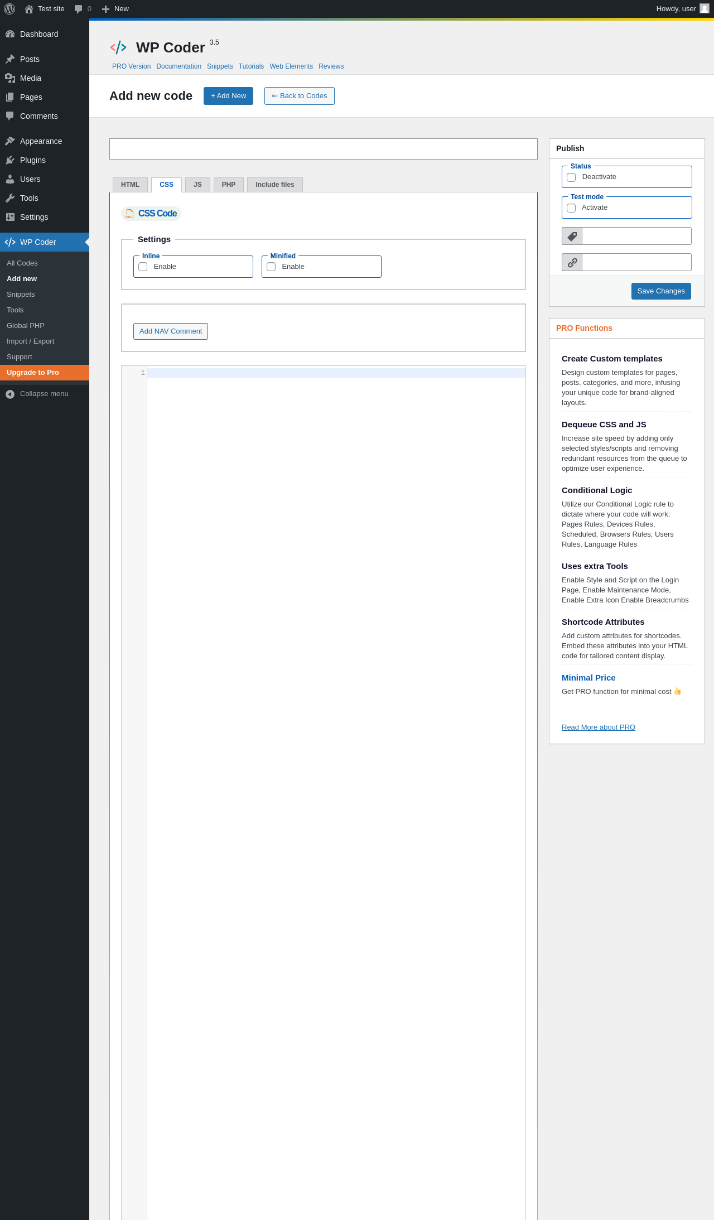The height and width of the screenshot is (1220, 714).
Task: Open the Include files tab
Action: (275, 185)
